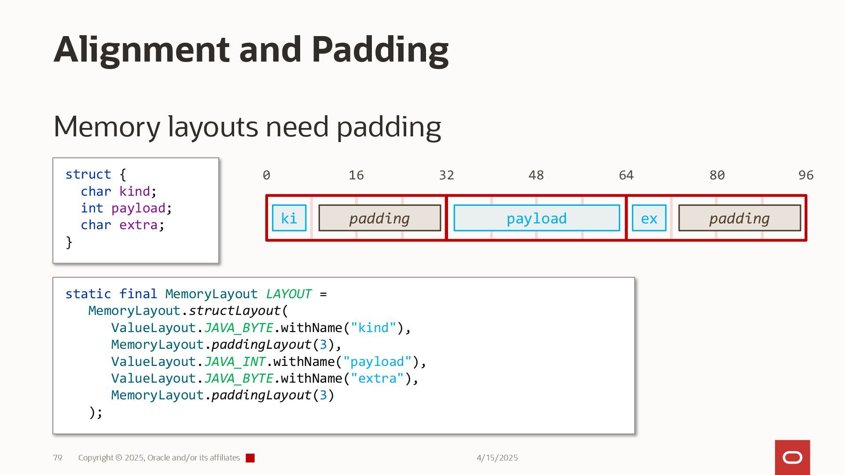Click the "extra" string literal
The height and width of the screenshot is (475, 845).
click(x=377, y=378)
